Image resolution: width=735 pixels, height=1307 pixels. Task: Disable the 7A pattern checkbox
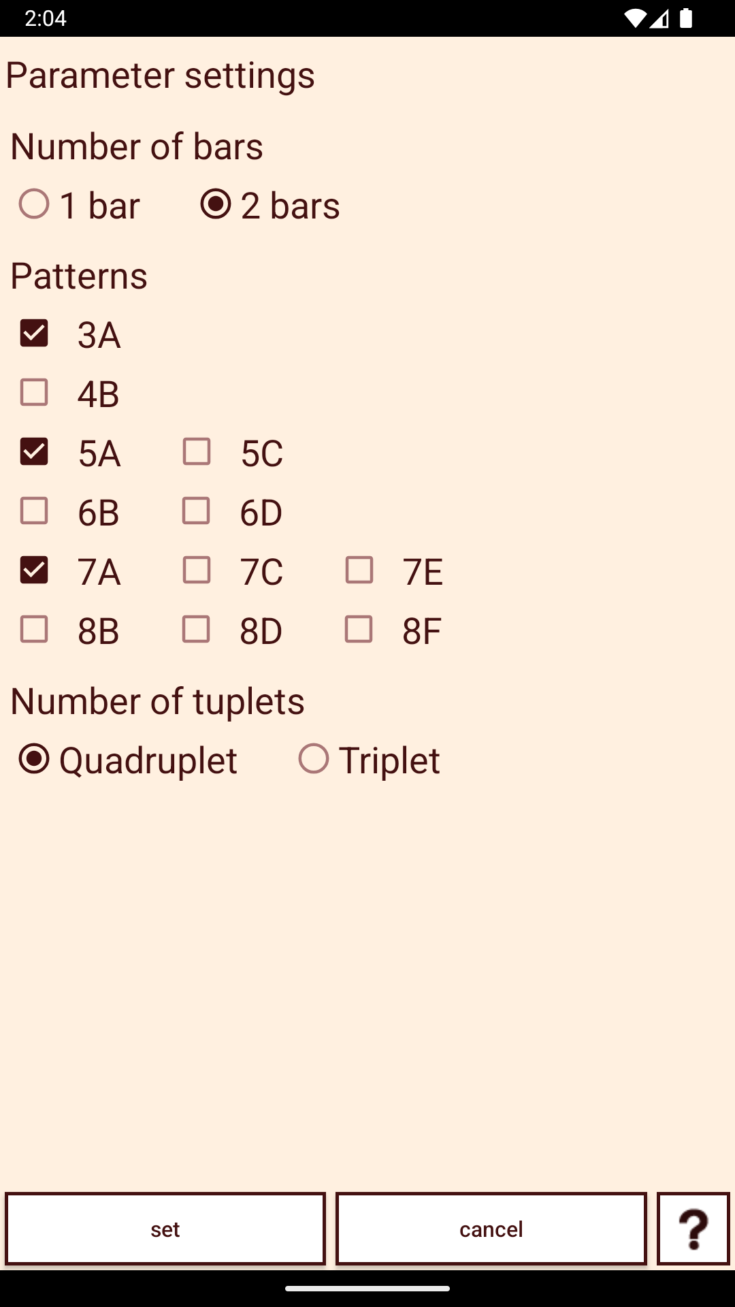click(x=34, y=570)
